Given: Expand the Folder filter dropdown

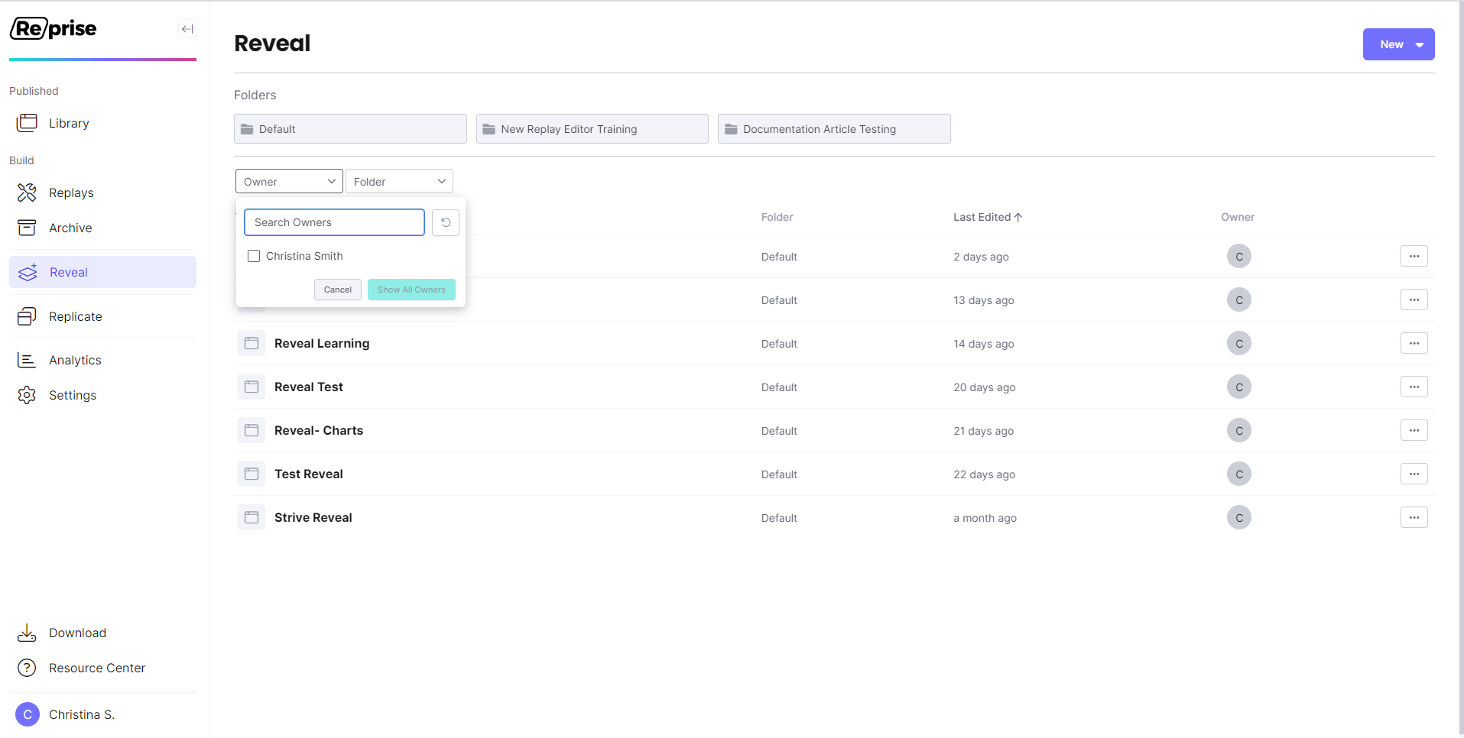Looking at the screenshot, I should point(399,181).
